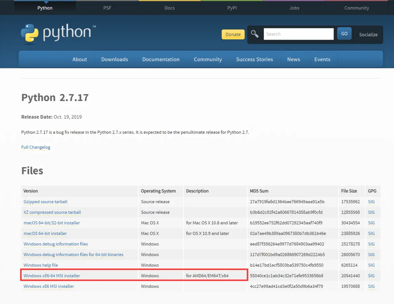Viewport: 394px width, 304px height.
Task: Click the Python logo in header
Action: coord(58,34)
